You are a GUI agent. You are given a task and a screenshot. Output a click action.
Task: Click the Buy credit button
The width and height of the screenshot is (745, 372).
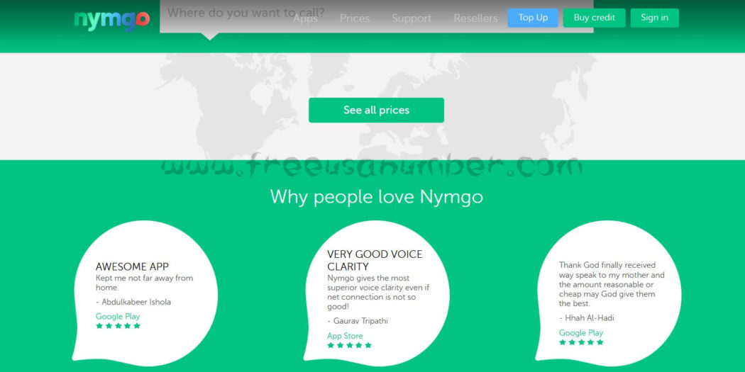pos(595,18)
